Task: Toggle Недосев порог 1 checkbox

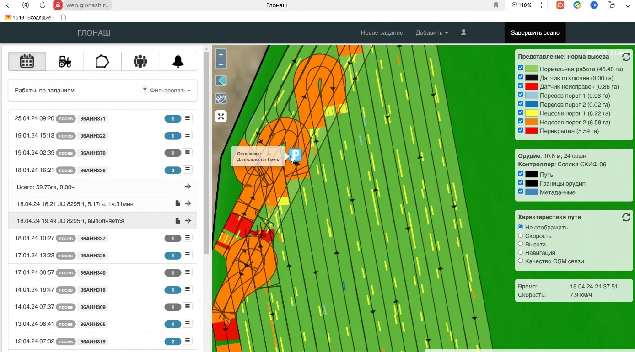Action: pos(521,112)
